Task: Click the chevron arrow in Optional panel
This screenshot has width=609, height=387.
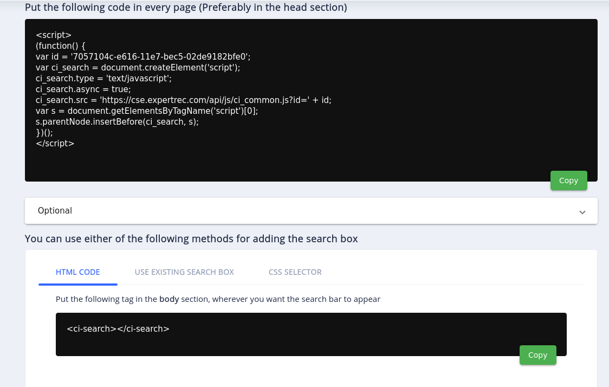Action: click(x=582, y=212)
